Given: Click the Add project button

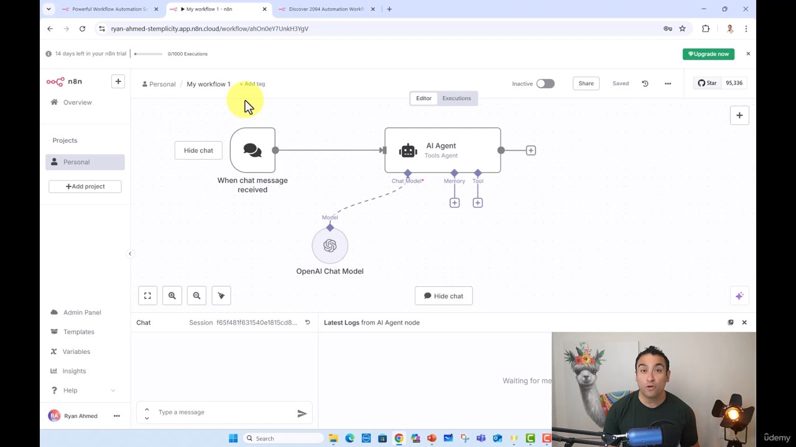Looking at the screenshot, I should tap(85, 186).
